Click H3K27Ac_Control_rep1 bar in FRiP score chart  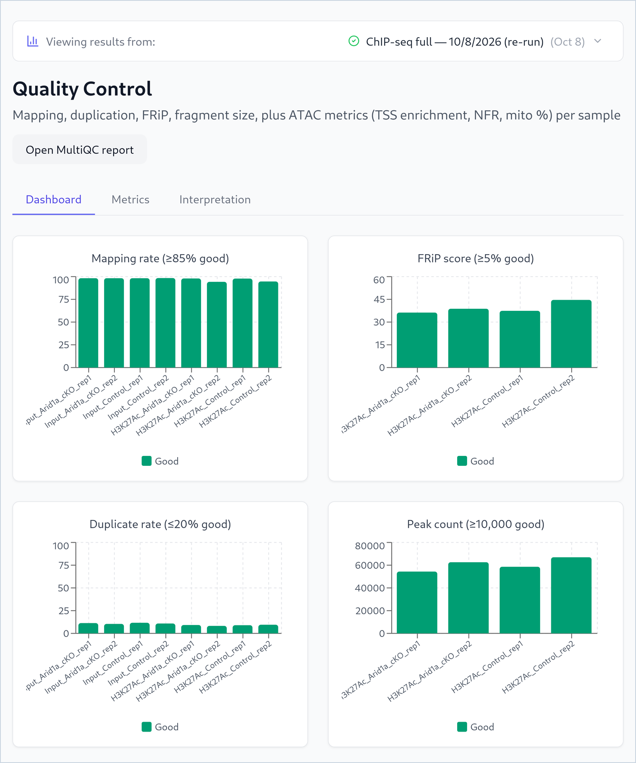click(520, 339)
